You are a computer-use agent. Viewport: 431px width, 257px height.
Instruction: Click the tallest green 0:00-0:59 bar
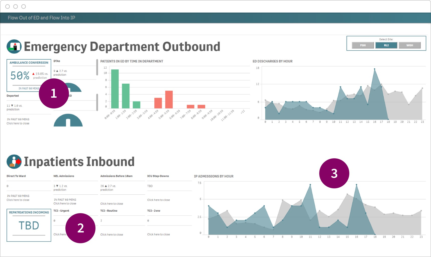[115, 89]
